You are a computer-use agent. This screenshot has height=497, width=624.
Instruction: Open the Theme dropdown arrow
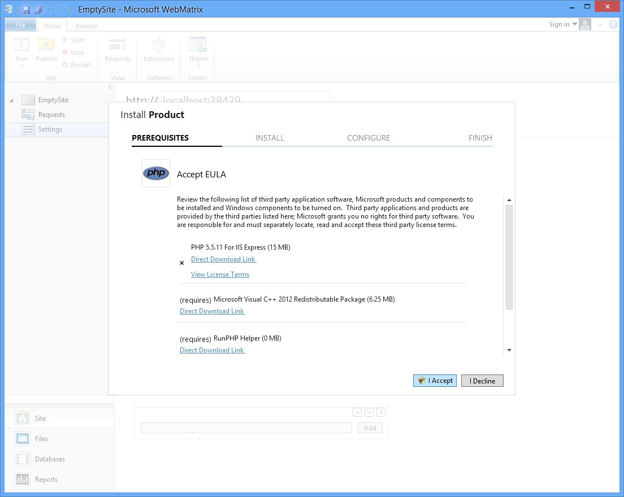coord(198,66)
